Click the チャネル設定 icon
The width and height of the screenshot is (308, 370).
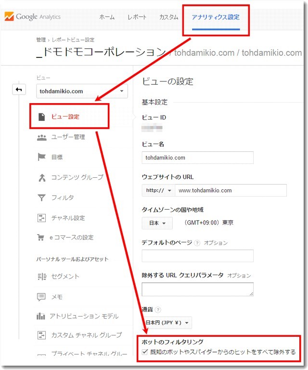click(x=41, y=218)
